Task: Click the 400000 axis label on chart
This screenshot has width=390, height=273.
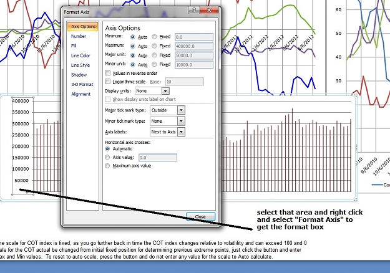Action: [x=21, y=101]
